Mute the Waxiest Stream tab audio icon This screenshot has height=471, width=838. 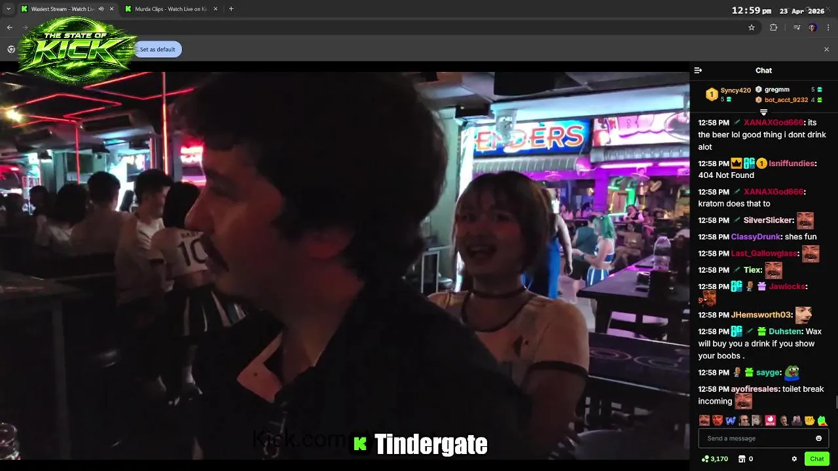click(101, 9)
